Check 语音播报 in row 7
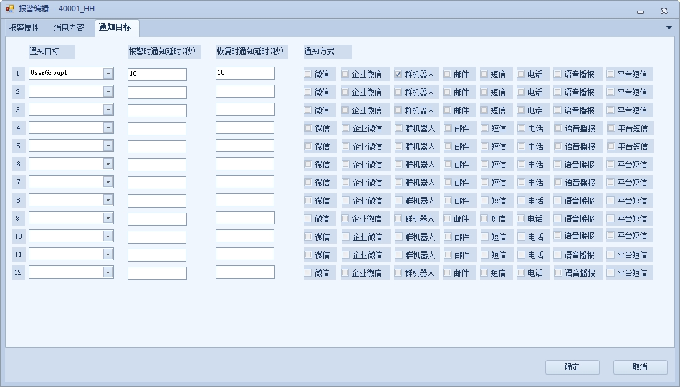Viewport: 680px width, 387px height. [558, 183]
